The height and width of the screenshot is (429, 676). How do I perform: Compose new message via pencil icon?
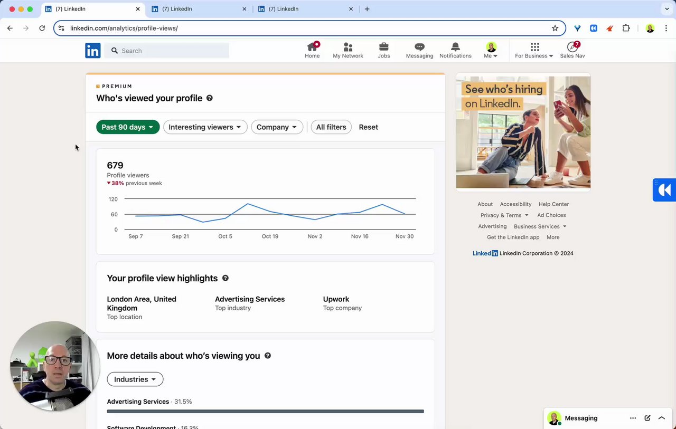[647, 418]
